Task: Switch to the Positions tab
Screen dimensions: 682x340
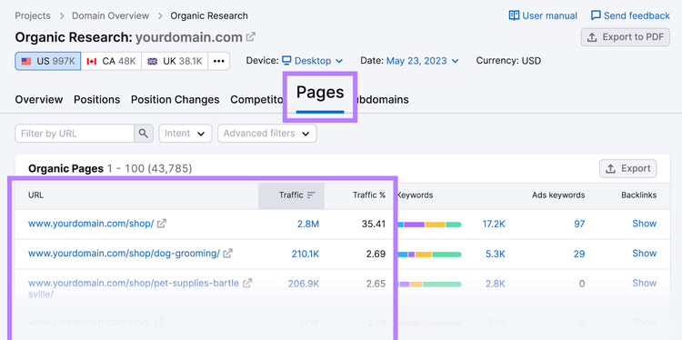Action: pos(97,100)
